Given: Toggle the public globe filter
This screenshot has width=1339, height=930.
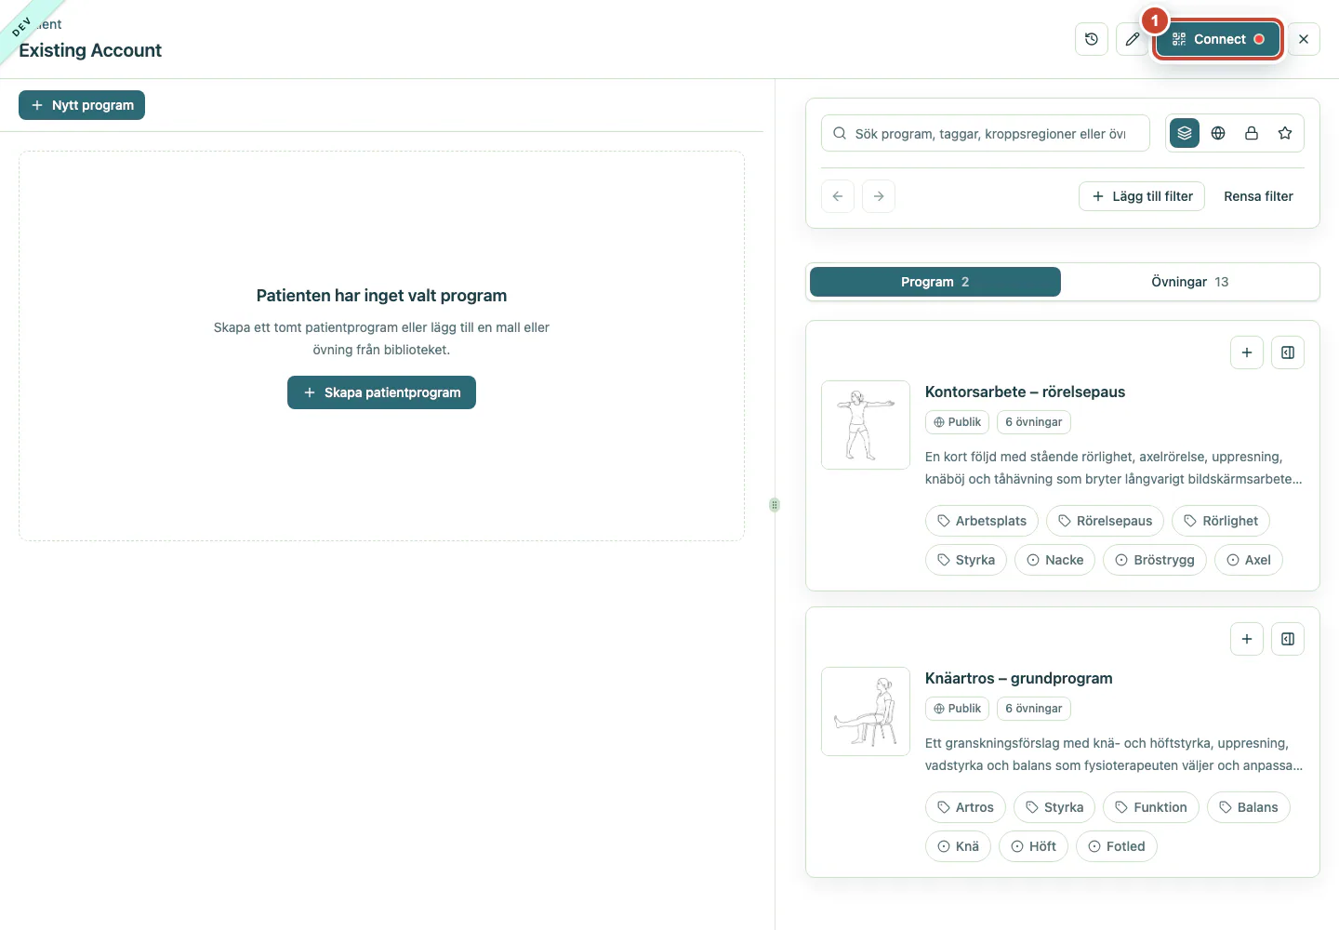Looking at the screenshot, I should click(x=1218, y=133).
